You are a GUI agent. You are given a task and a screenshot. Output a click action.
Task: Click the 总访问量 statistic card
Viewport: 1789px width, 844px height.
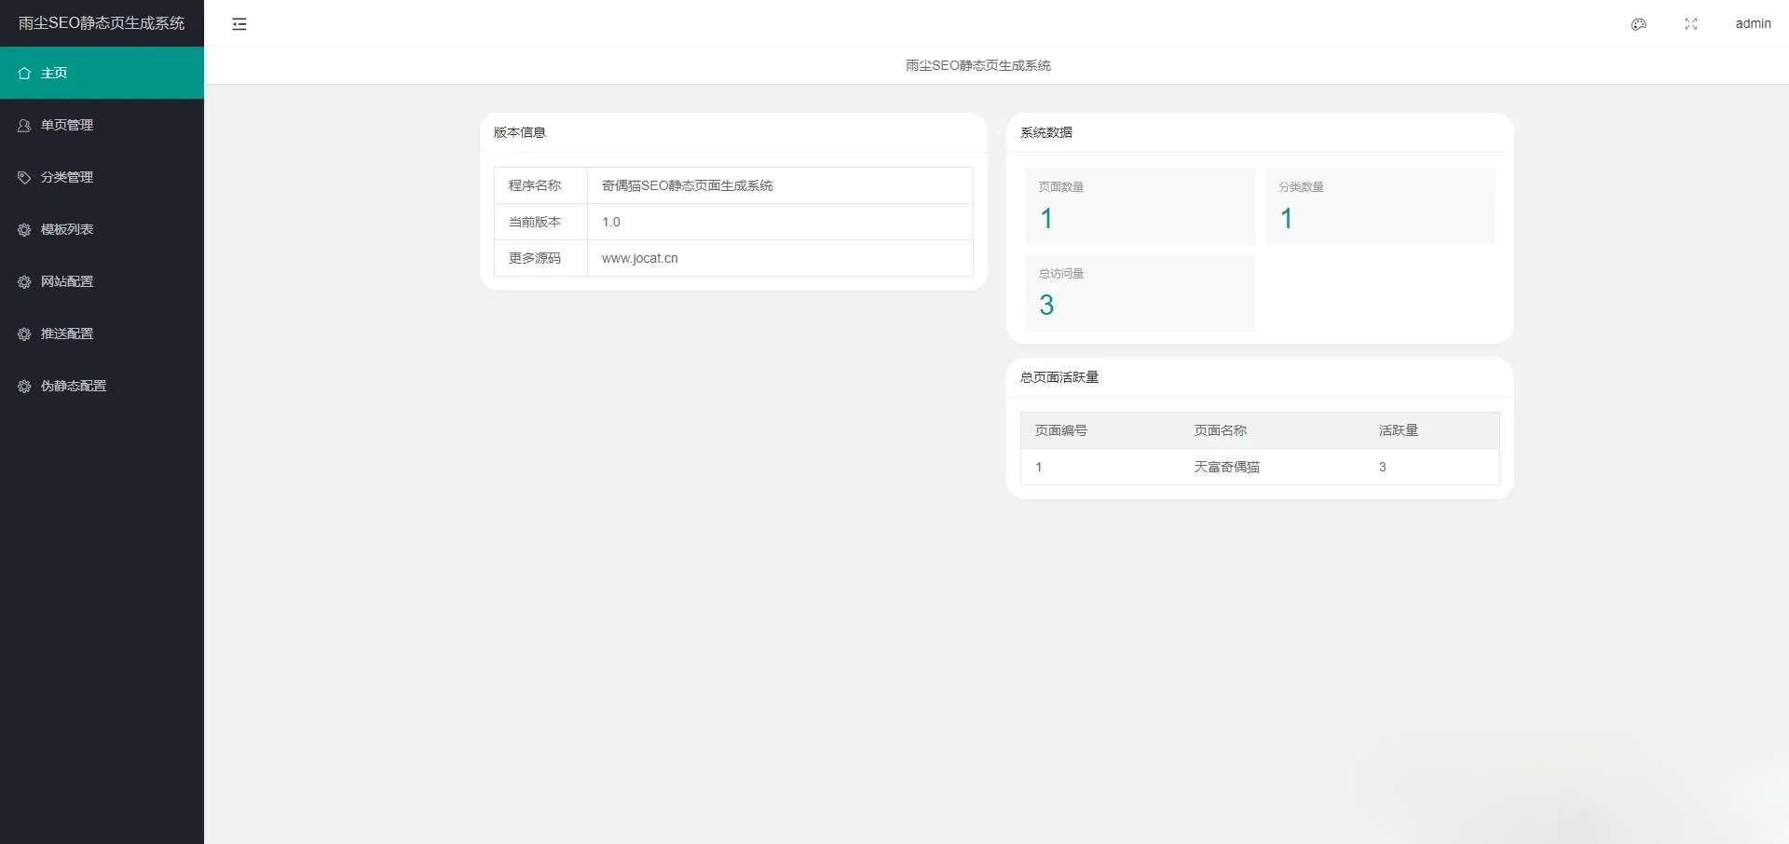point(1139,293)
